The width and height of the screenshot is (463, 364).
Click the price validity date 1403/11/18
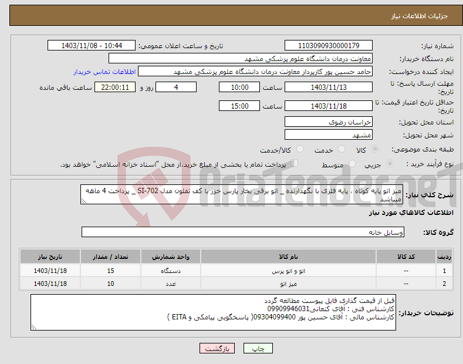(x=329, y=106)
